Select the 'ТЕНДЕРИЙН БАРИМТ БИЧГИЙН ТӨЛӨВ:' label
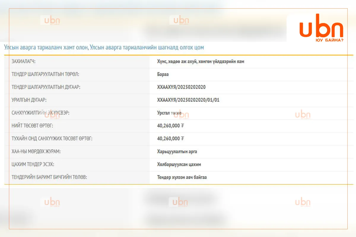The image size is (356, 237). pos(49,177)
